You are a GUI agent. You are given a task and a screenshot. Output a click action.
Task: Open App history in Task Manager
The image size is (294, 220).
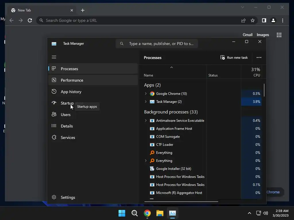pyautogui.click(x=93, y=92)
